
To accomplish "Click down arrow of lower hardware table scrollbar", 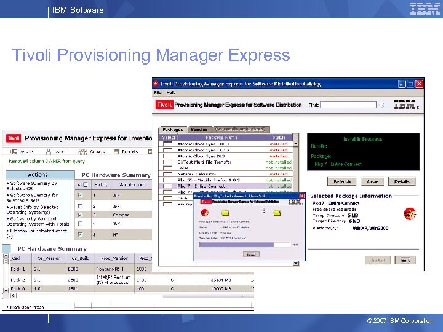I will pos(6,290).
